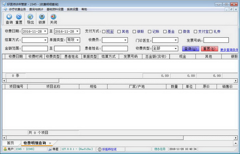240x154 pixels.
Task: Click the blue 查询(Q) button
Action: pyautogui.click(x=191, y=49)
